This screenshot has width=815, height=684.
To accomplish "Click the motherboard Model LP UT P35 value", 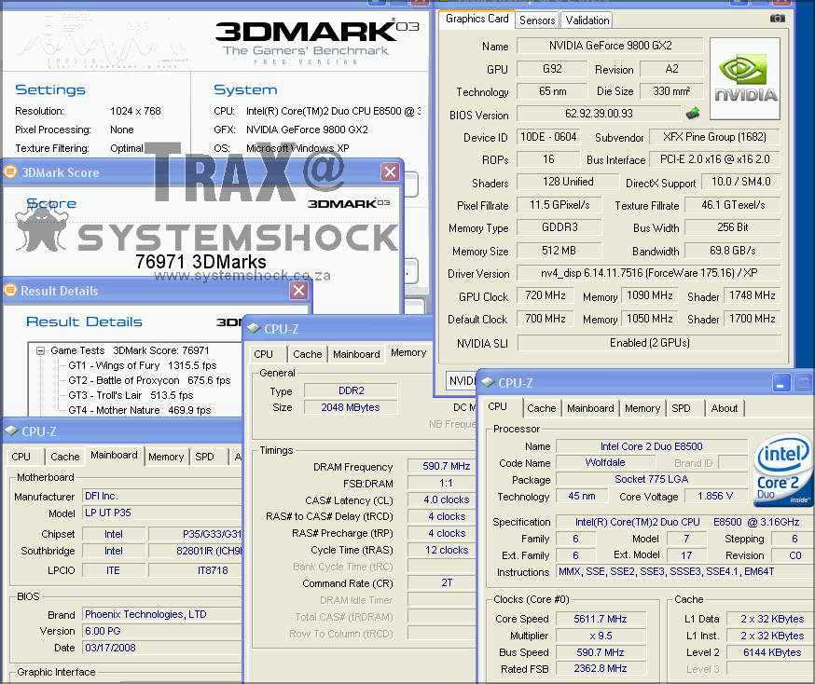I will 162,513.
